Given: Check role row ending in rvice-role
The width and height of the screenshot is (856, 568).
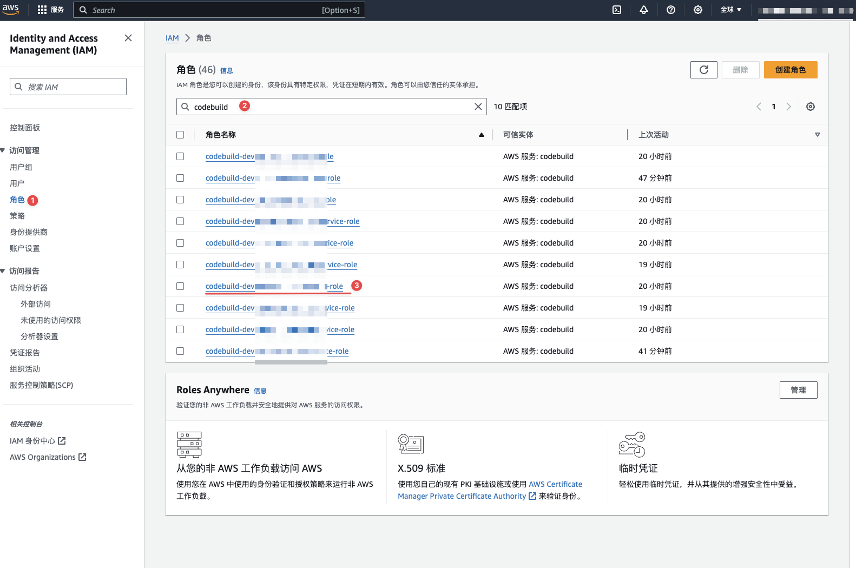Looking at the screenshot, I should point(180,221).
